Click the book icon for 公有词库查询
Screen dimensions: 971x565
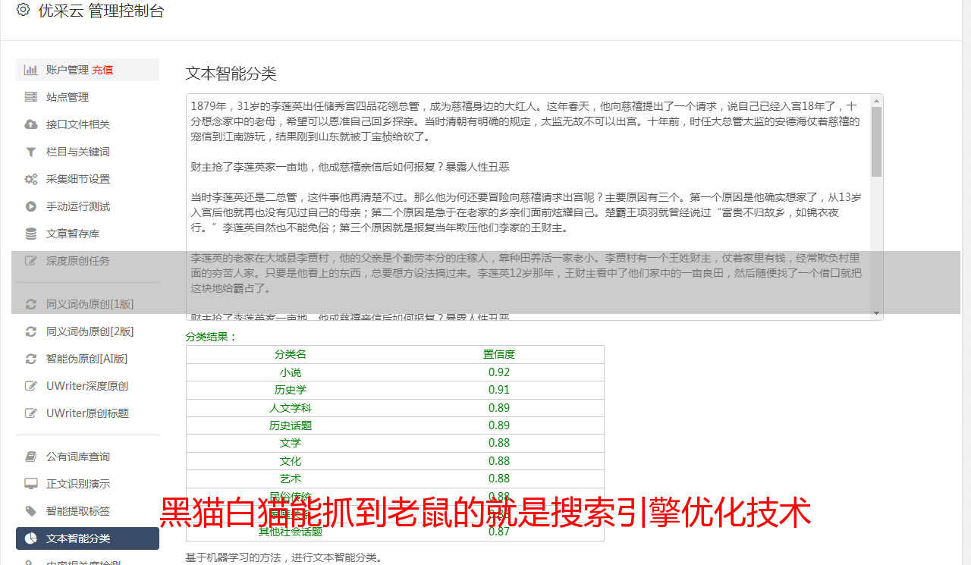31,457
